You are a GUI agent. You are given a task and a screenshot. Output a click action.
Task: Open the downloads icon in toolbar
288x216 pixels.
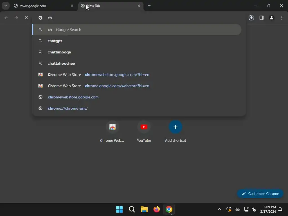[251, 18]
